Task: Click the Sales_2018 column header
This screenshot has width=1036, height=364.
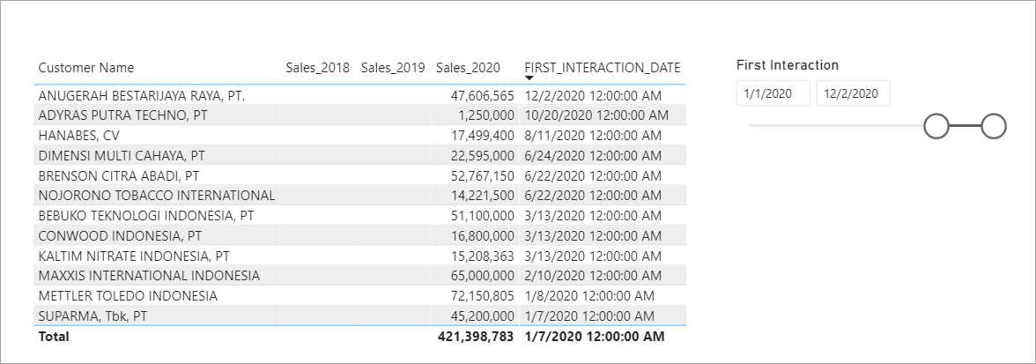Action: 317,68
